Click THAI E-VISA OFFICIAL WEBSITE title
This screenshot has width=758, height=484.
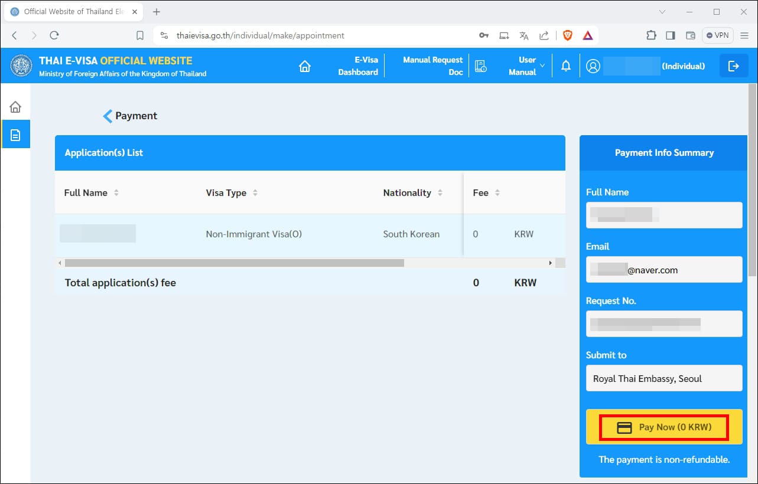click(116, 60)
